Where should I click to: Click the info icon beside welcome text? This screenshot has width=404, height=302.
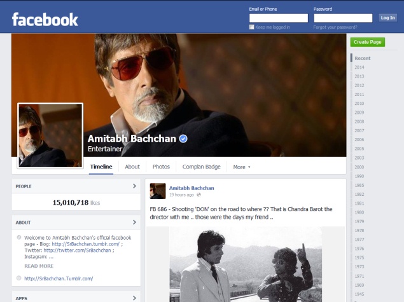click(19, 237)
